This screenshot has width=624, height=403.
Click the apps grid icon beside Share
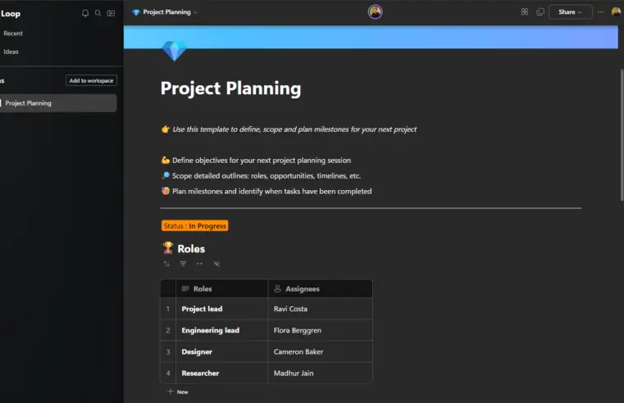[x=525, y=12]
